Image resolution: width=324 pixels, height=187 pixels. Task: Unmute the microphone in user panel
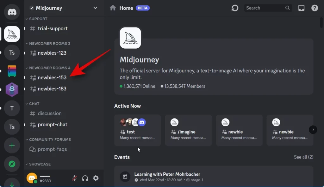74,178
